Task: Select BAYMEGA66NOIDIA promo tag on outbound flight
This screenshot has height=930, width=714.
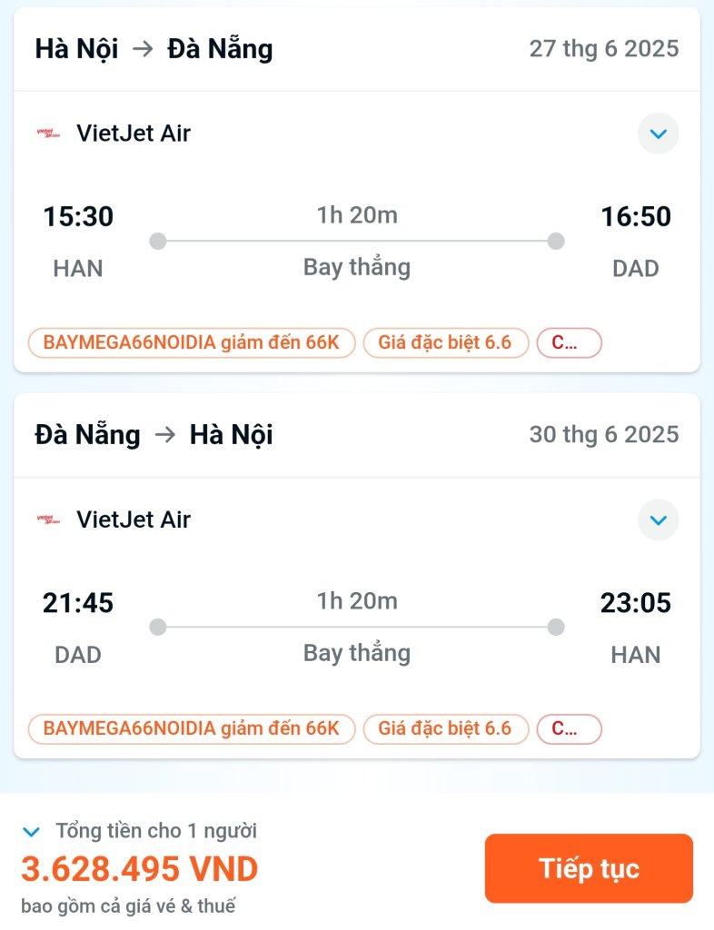Action: click(192, 342)
